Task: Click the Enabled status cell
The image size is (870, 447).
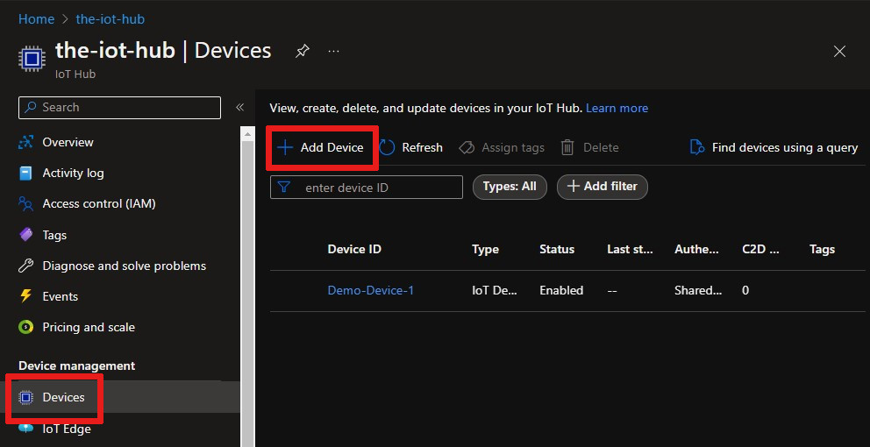Action: 561,290
